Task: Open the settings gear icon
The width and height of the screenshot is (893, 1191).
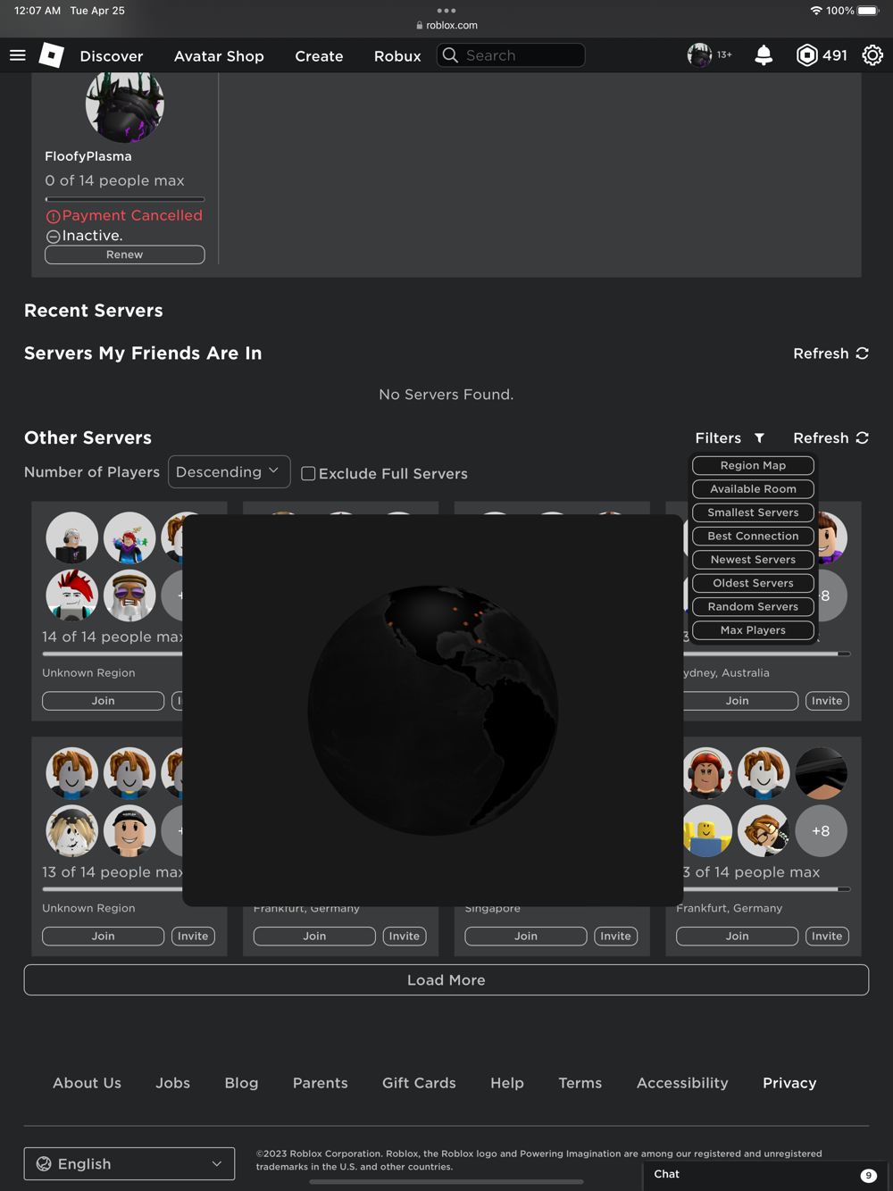Action: coord(872,55)
